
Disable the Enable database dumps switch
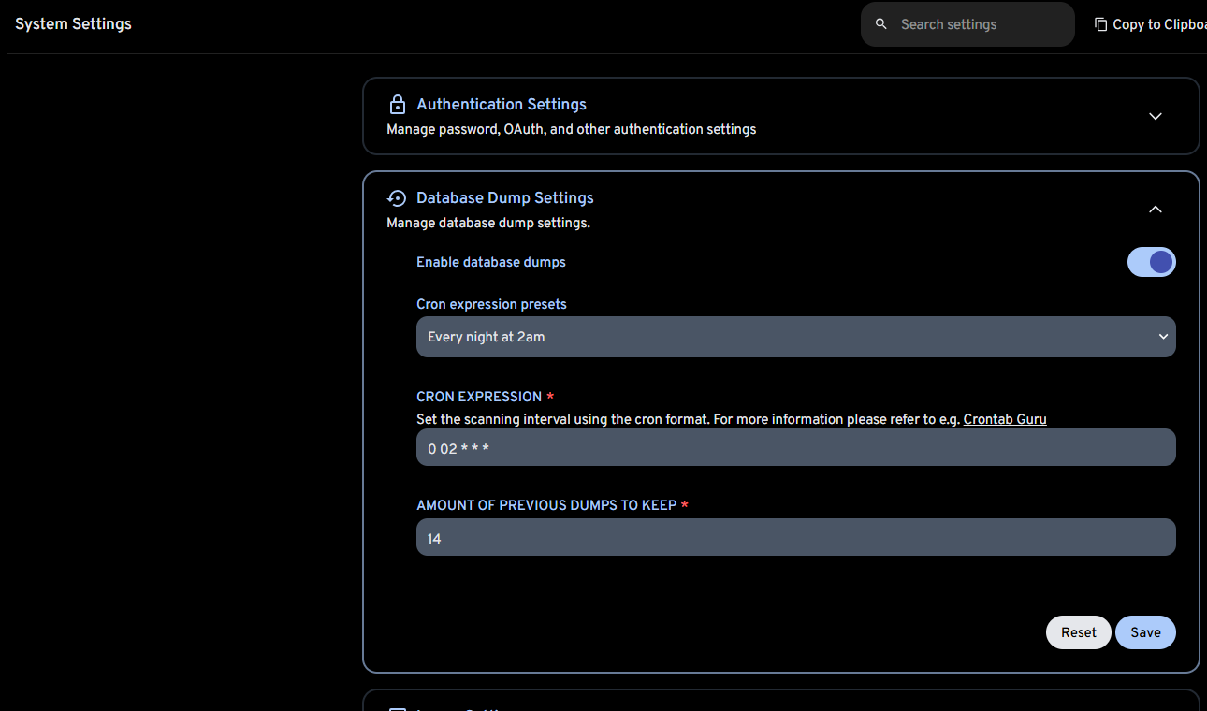[x=1151, y=262]
